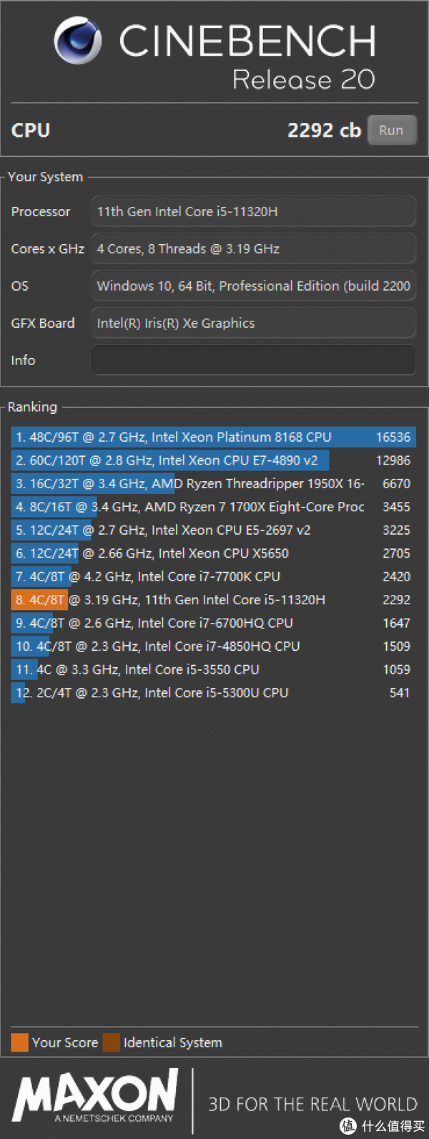429x1139 pixels.
Task: Click the Cinebench sphere logo icon
Action: pyautogui.click(x=78, y=42)
